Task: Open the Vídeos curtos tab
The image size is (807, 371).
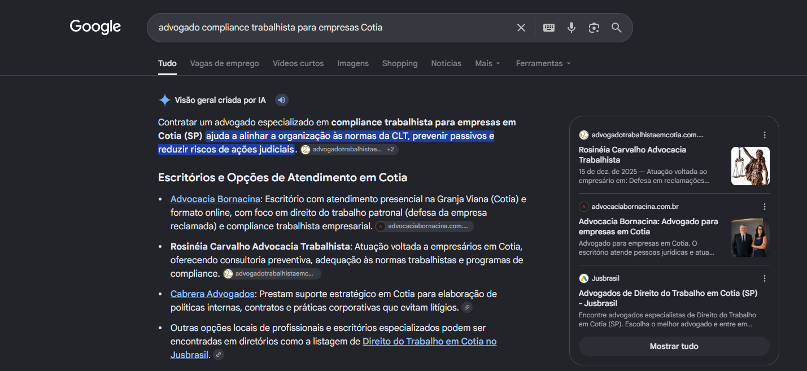Action: coord(298,63)
